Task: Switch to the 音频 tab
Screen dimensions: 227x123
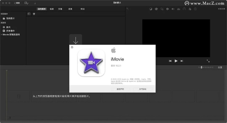Action: [x=52, y=9]
